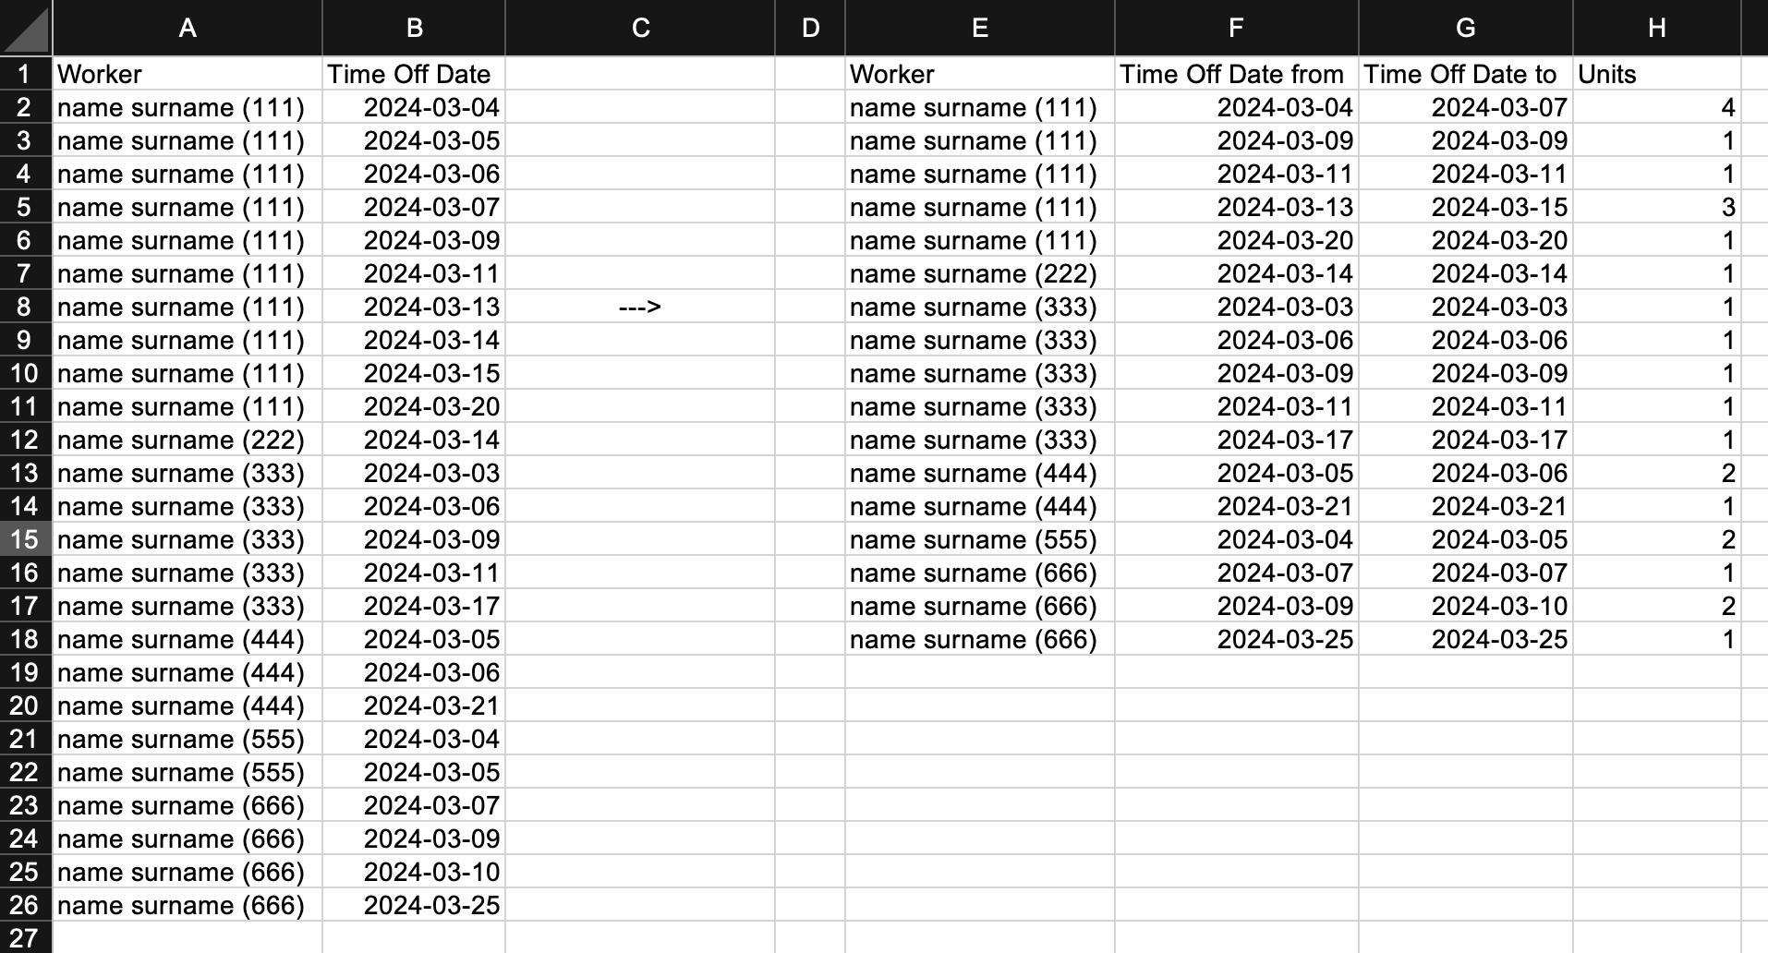The height and width of the screenshot is (953, 1768).
Task: Select column D header
Action: (810, 28)
